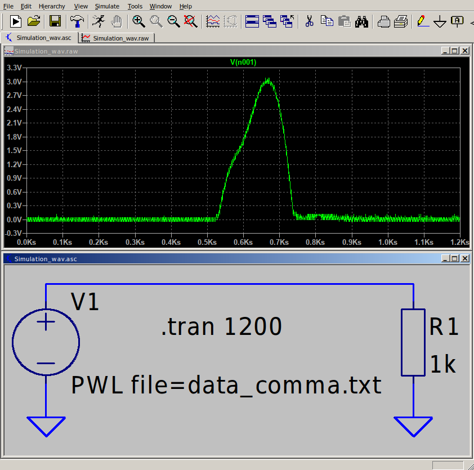Open the View menu

tap(81, 6)
